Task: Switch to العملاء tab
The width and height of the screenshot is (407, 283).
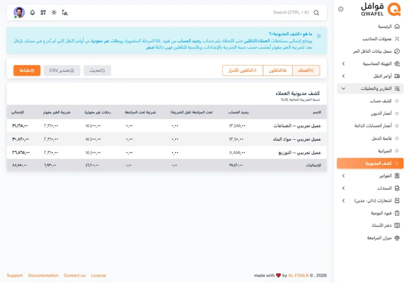Action: pyautogui.click(x=306, y=70)
